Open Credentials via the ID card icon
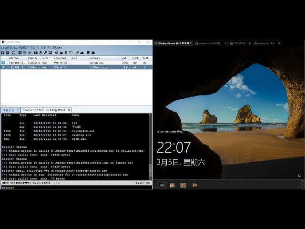 (36, 53)
